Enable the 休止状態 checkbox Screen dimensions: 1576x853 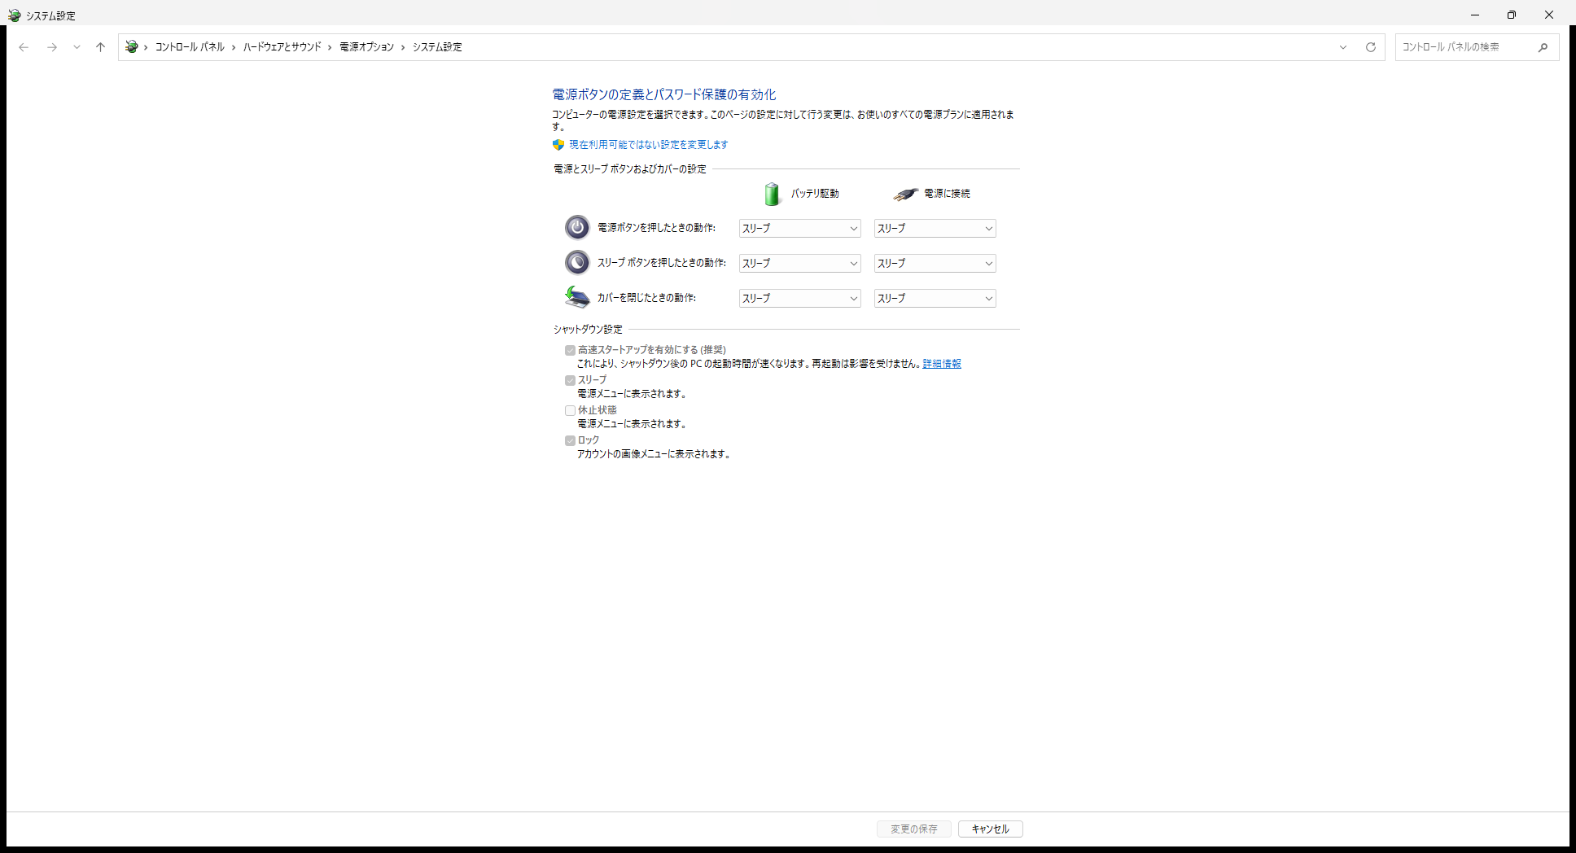tap(570, 410)
